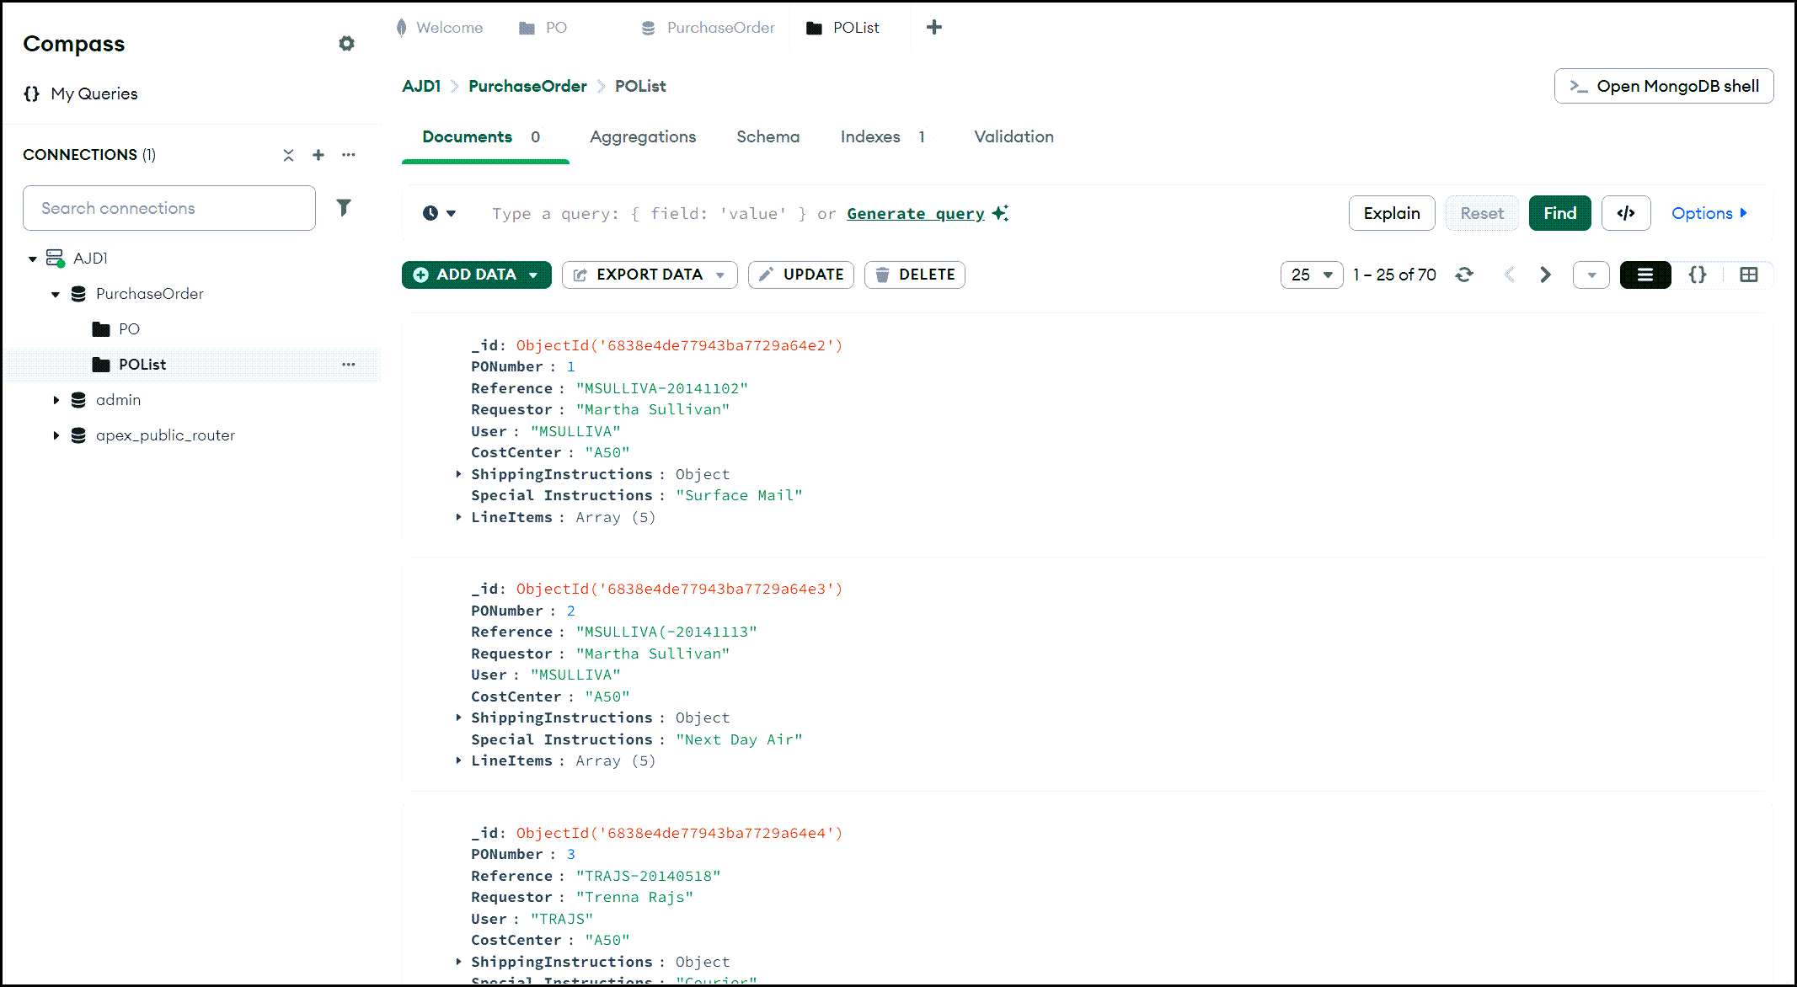Switch to list view
The image size is (1797, 987).
(x=1645, y=275)
